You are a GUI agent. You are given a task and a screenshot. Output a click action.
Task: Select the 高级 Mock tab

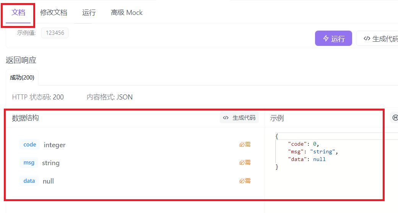tap(127, 13)
